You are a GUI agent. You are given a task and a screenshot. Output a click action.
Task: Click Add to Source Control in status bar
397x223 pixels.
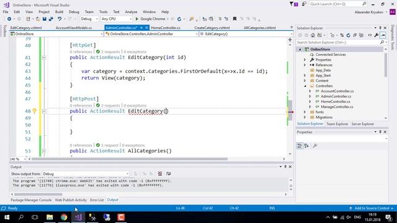point(372,208)
